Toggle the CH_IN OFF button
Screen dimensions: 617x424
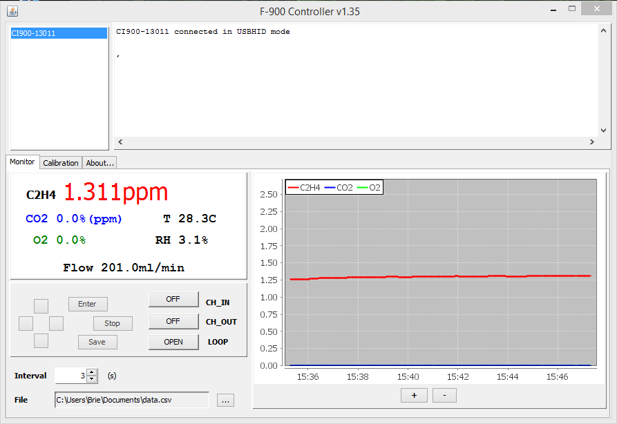[173, 299]
